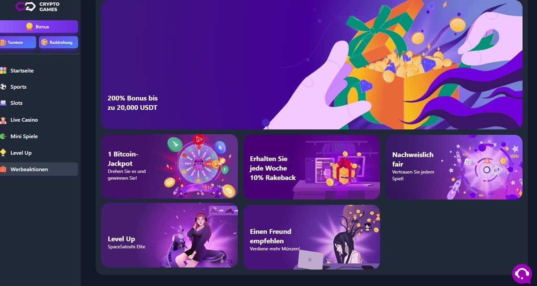Open the Level Up SpaceSatoshi Elite card
537x286 pixels.
169,235
